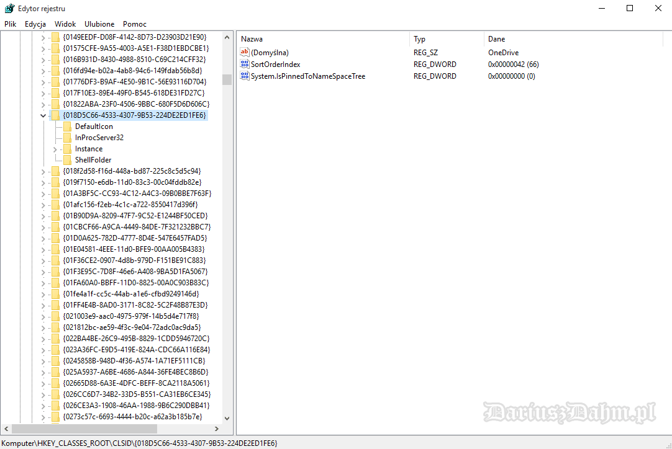Click the Dane column header
The image size is (672, 449).
[573, 39]
